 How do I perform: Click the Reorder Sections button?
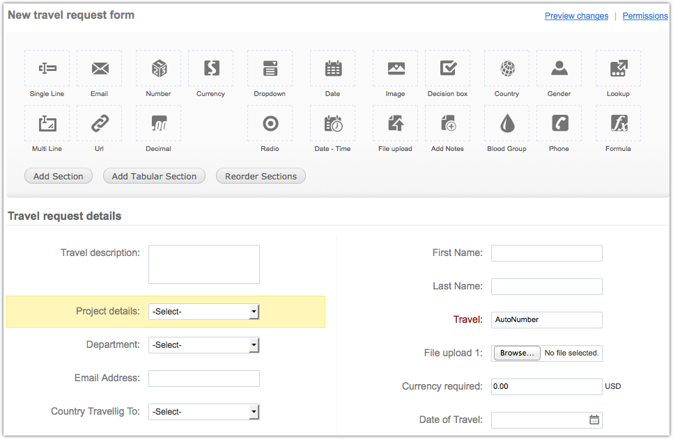point(261,176)
